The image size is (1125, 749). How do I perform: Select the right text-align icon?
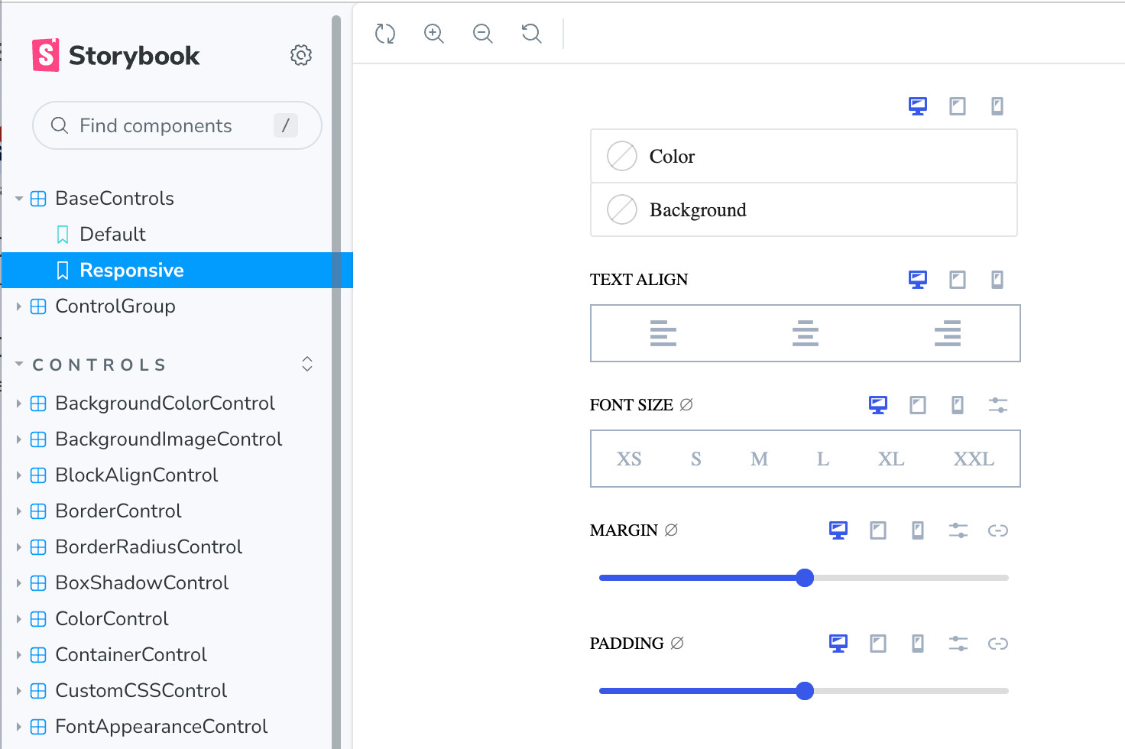[x=947, y=333]
